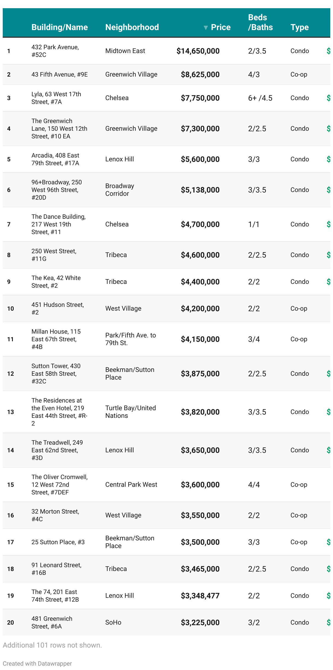Click the $4,150,000 price for Millan House
333x670 pixels.
point(200,339)
